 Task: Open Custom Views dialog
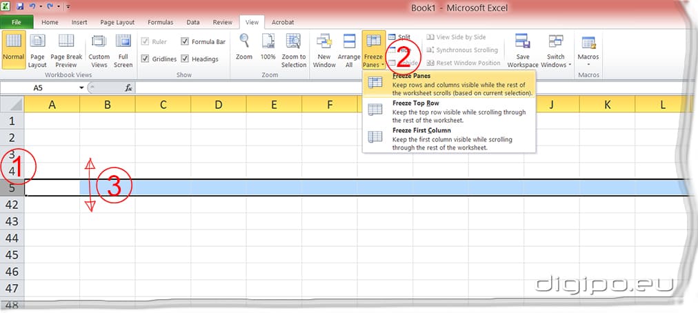(x=99, y=51)
